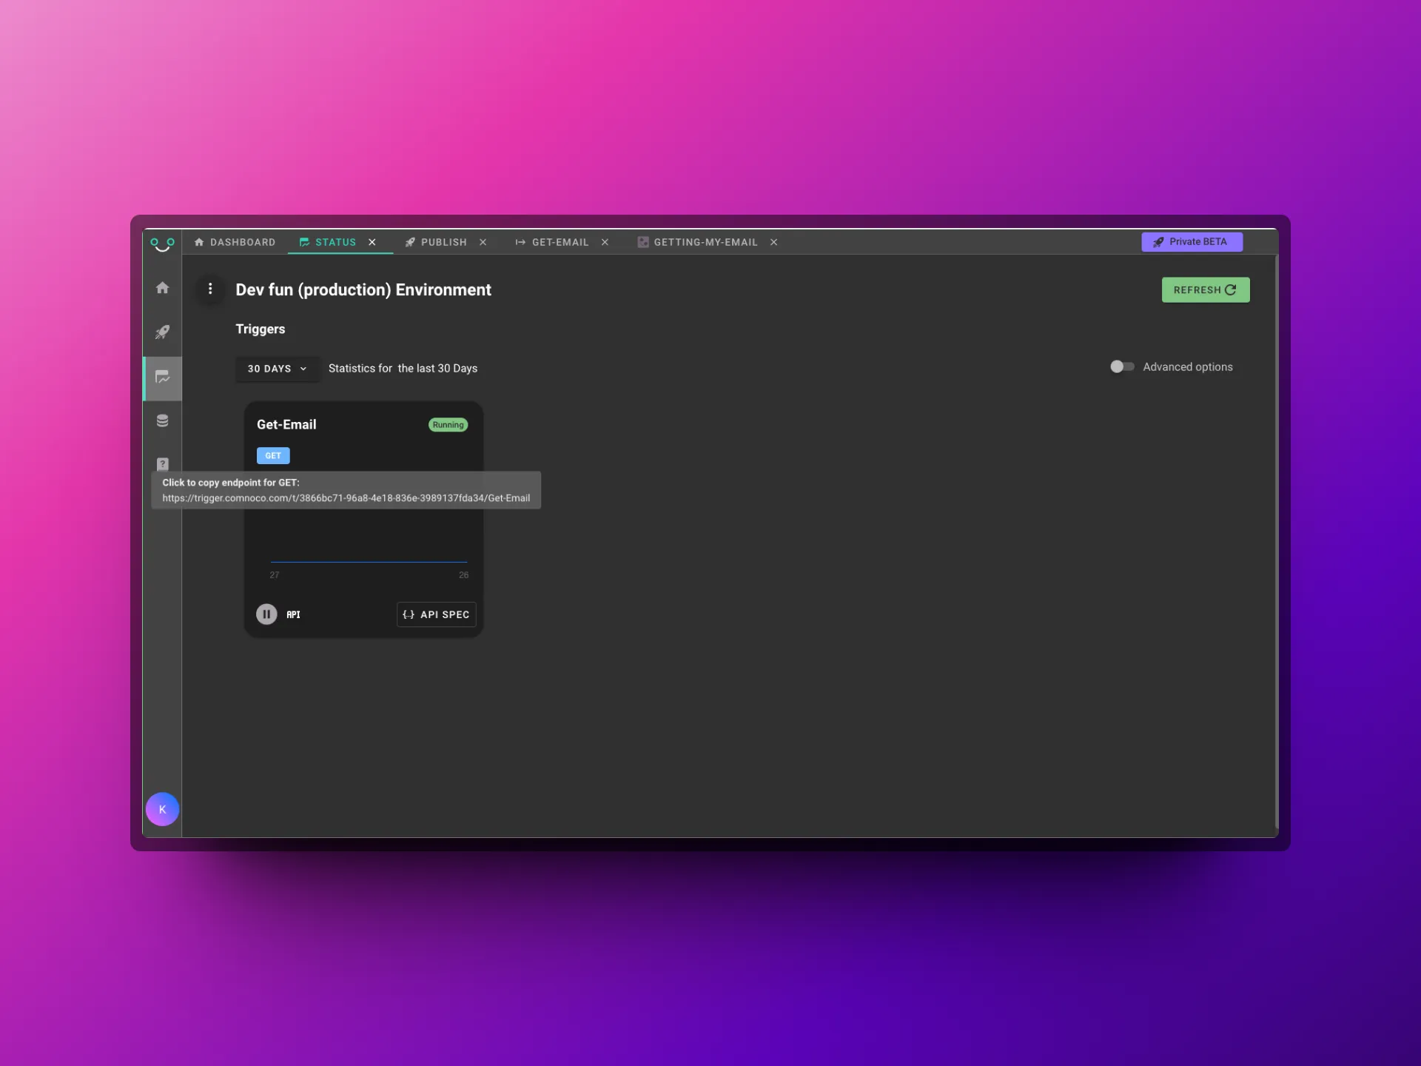Click the Refresh button

point(1205,290)
